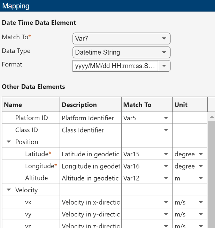Click the datetime Format text field
The width and height of the screenshot is (215, 228).
coord(115,66)
